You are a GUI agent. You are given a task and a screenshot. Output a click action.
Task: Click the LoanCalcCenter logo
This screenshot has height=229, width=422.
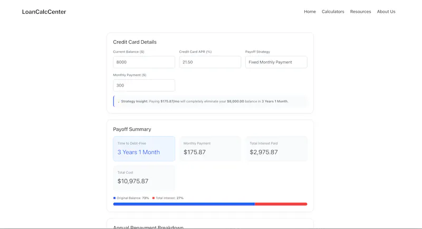pyautogui.click(x=44, y=12)
